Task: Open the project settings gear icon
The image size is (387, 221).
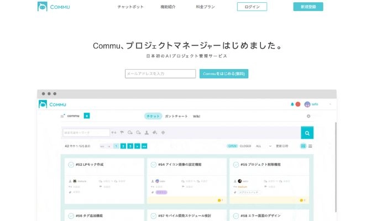Action: click(308, 116)
